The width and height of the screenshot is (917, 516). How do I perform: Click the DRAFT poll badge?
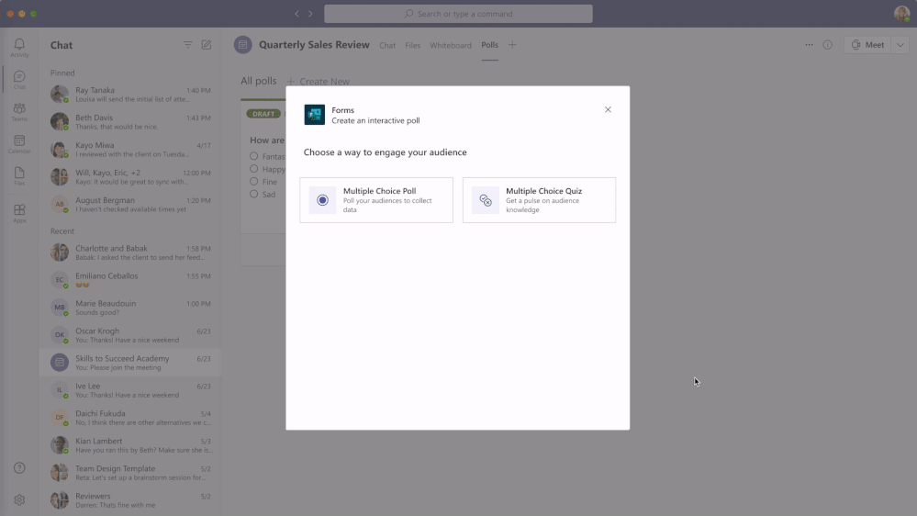point(263,114)
